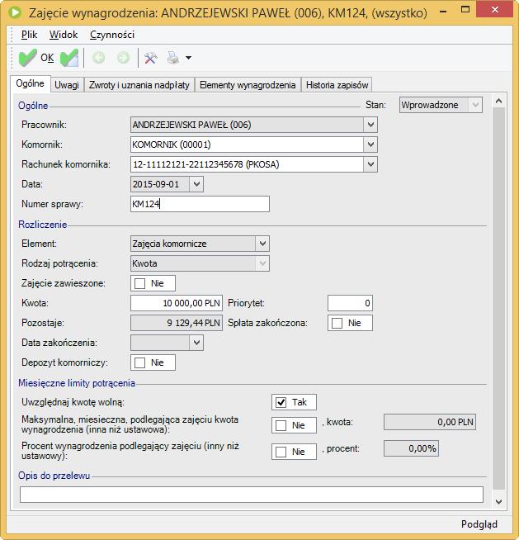Expand the Rodzaj potrącenia dropdown
The image size is (519, 540).
click(x=262, y=263)
